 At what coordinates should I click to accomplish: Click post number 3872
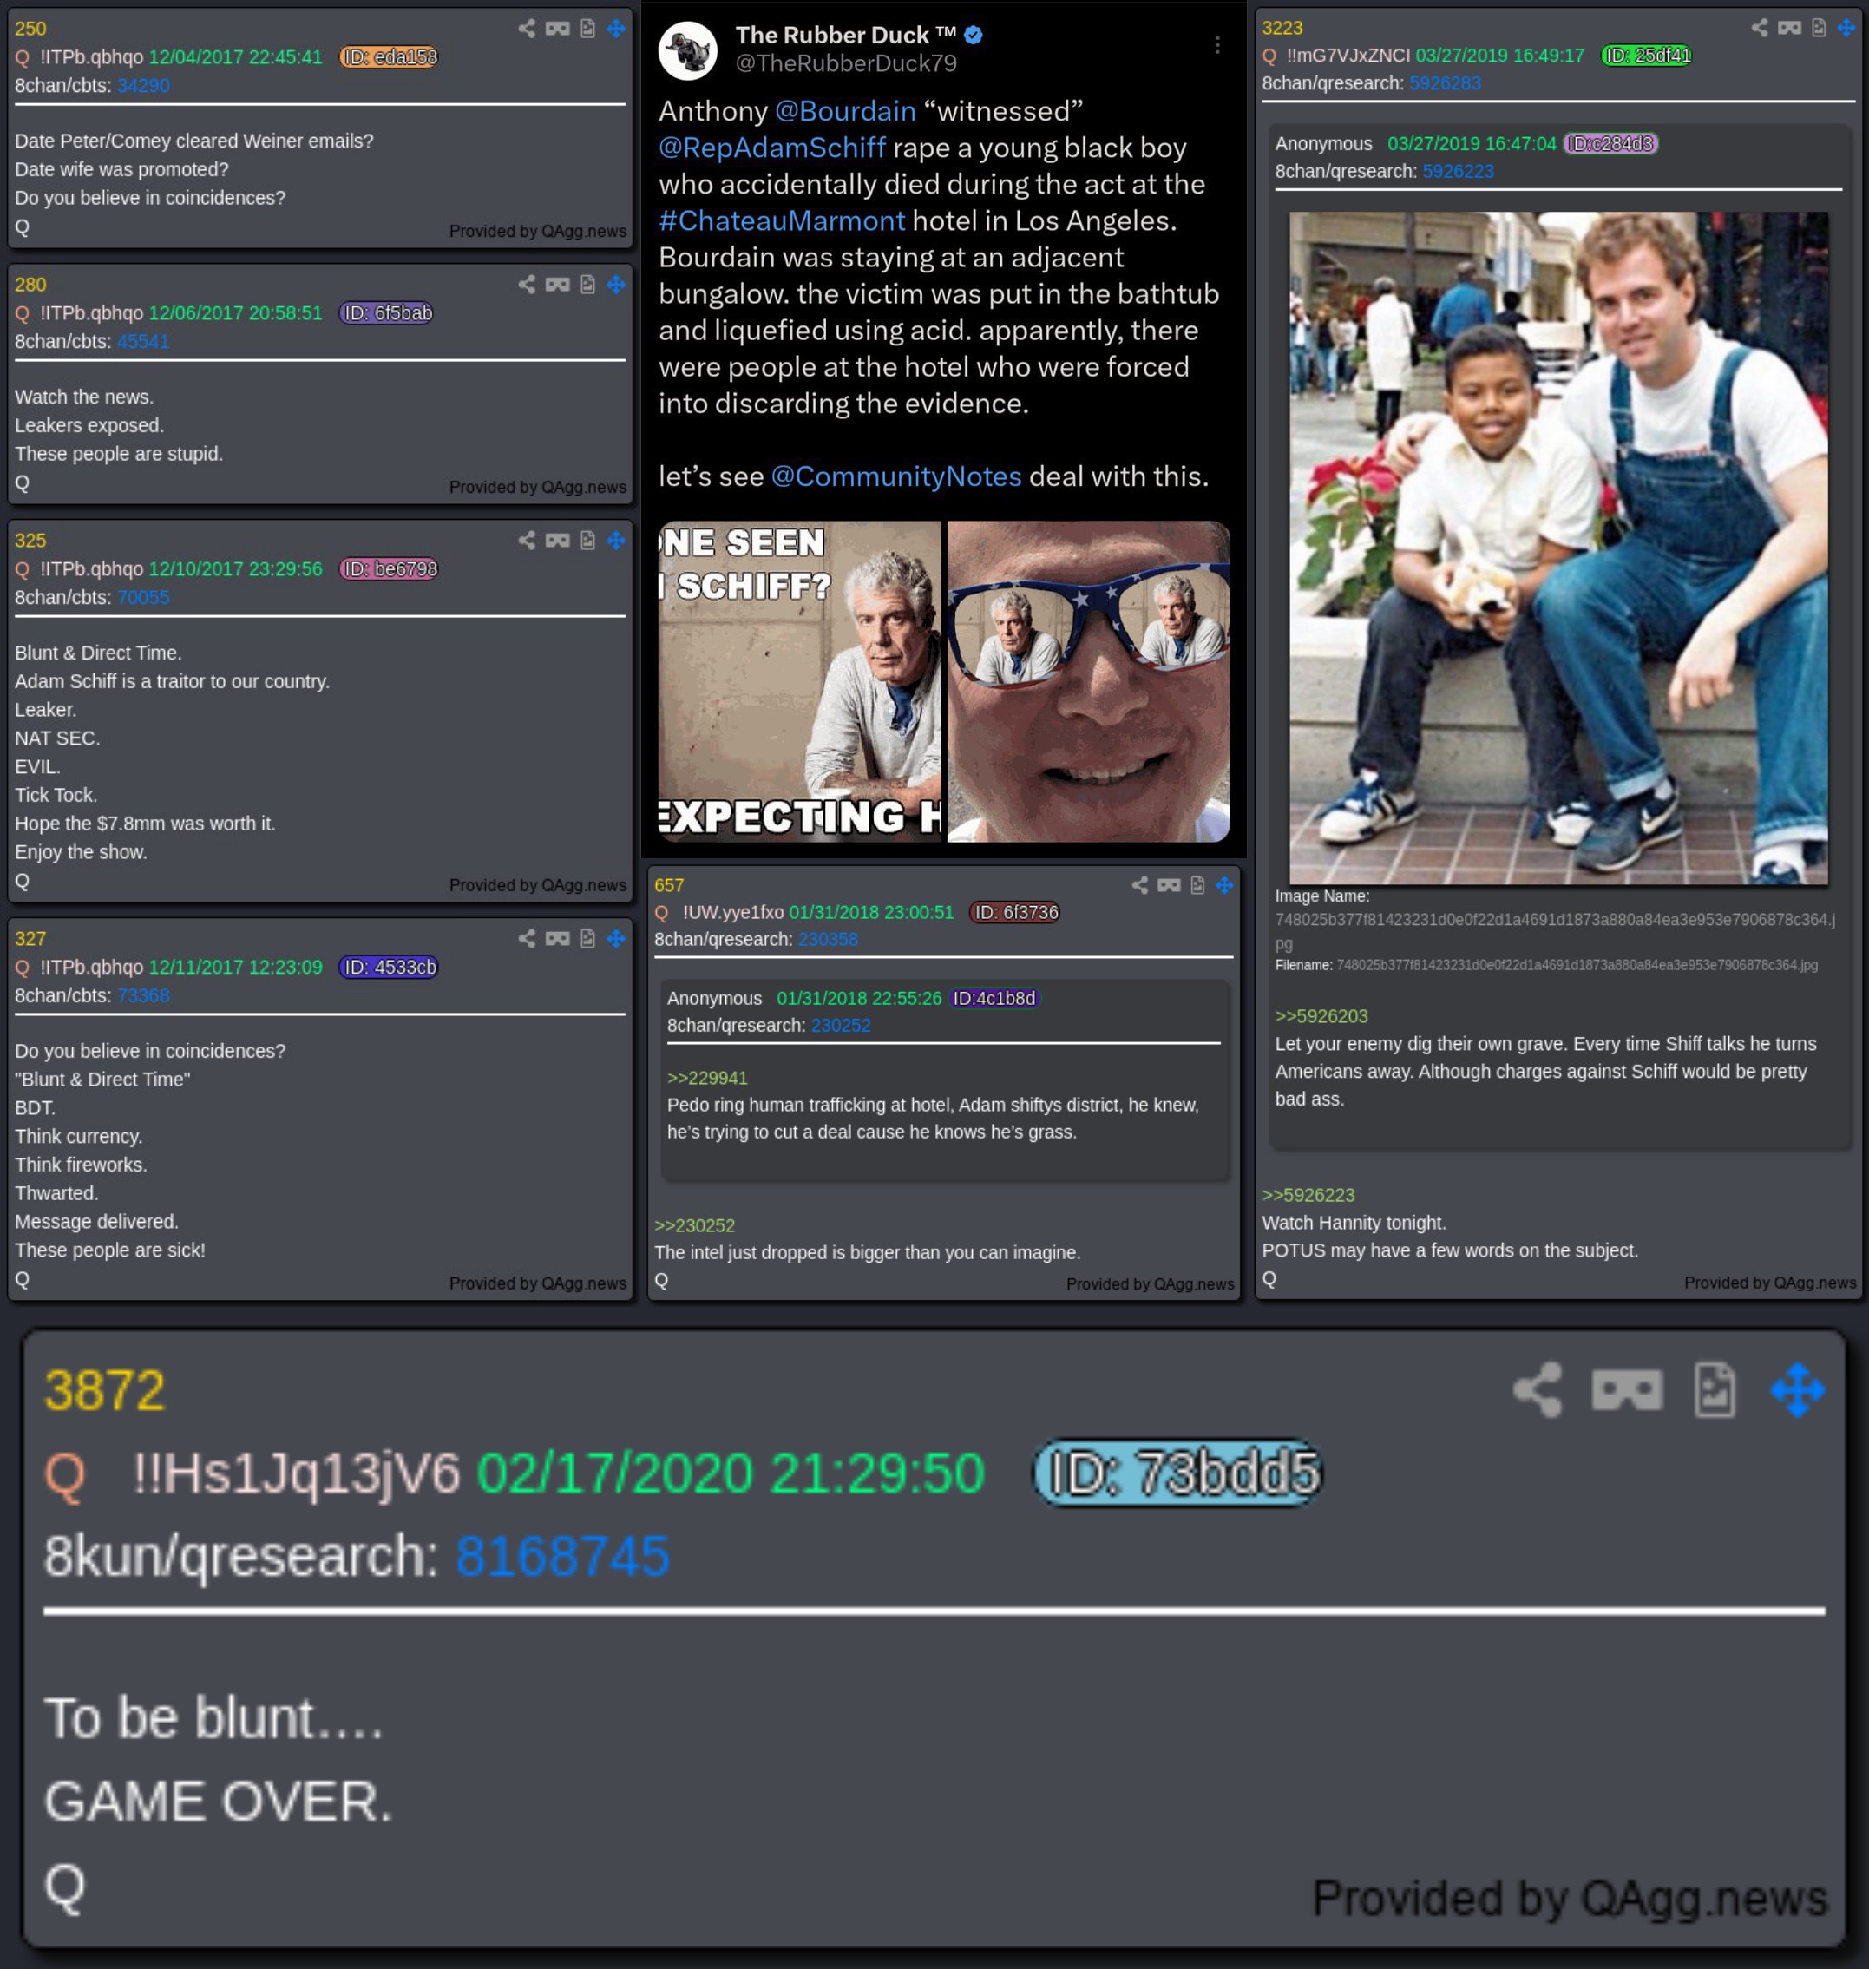[105, 1390]
